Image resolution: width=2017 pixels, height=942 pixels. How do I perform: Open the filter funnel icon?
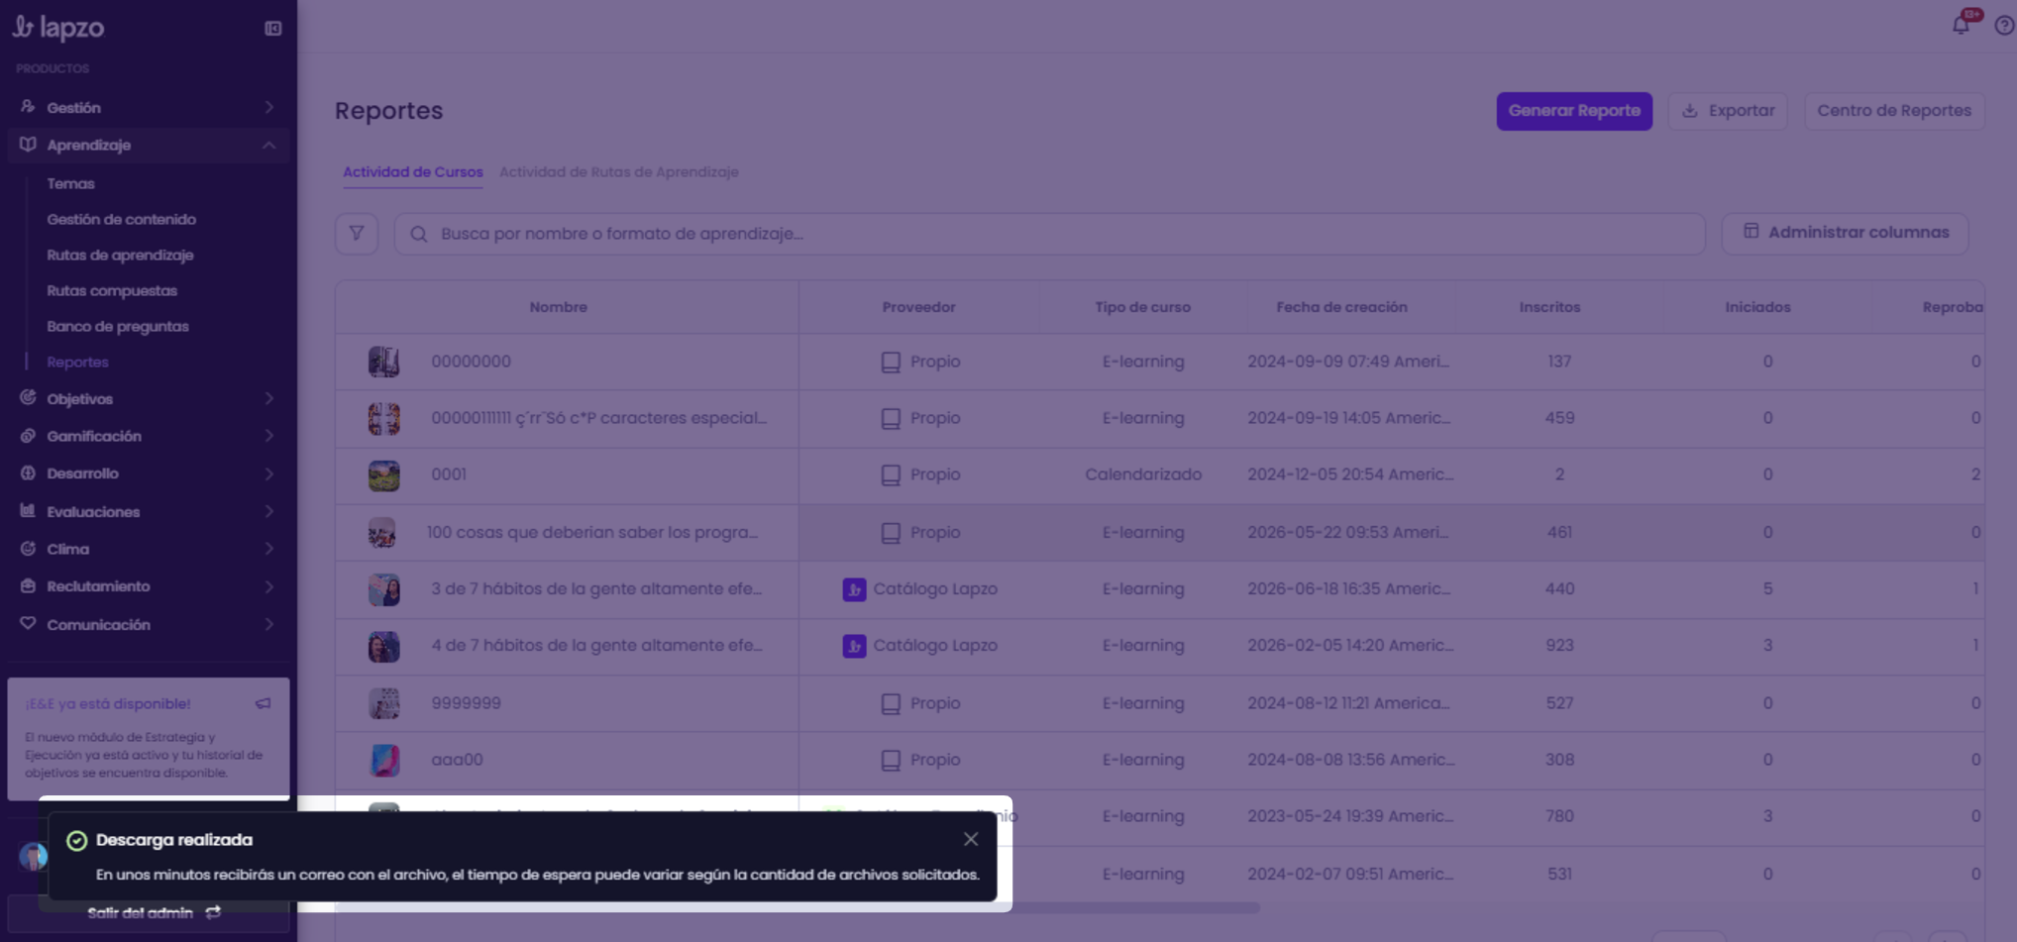pos(357,234)
